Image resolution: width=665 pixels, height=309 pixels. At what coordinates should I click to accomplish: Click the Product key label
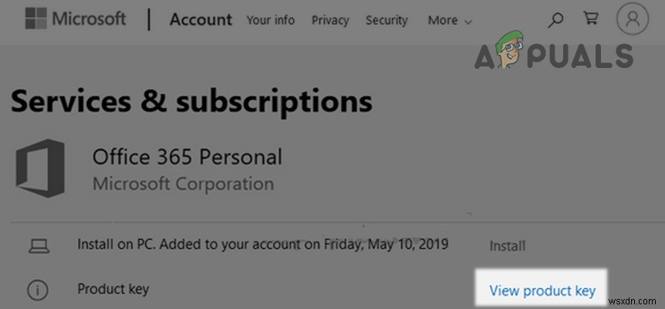(113, 290)
